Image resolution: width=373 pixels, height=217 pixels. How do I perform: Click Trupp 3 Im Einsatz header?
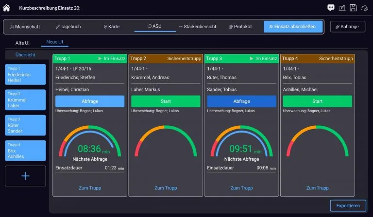pyautogui.click(x=241, y=58)
